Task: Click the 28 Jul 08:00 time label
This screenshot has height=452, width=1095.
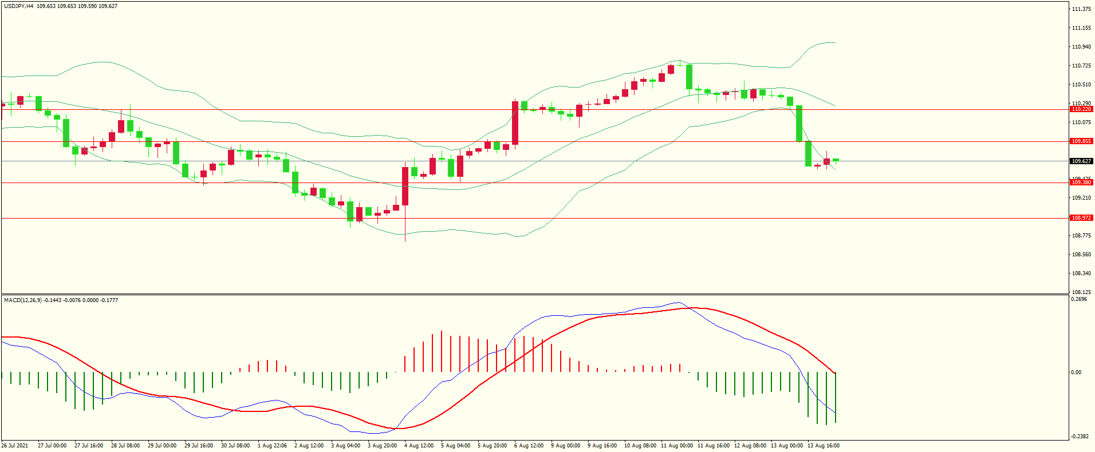Action: [x=125, y=446]
